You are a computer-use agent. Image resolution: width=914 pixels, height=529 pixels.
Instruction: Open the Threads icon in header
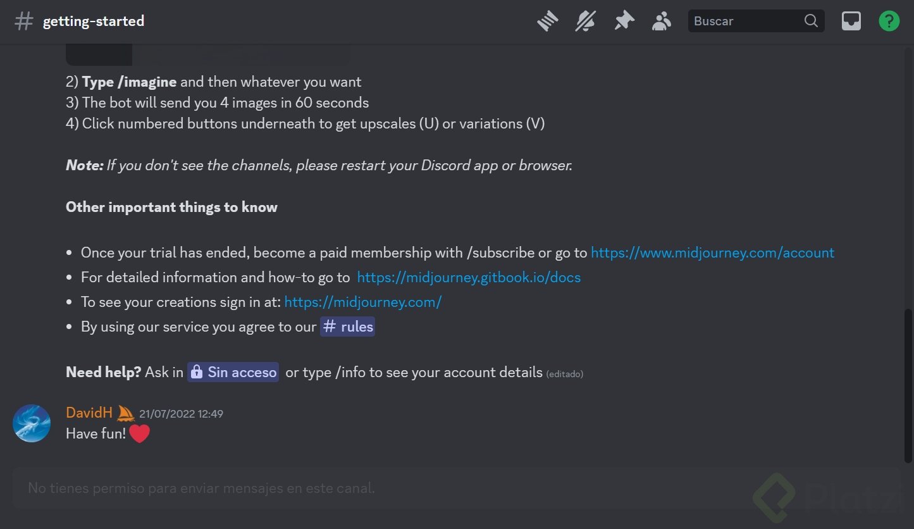coord(548,22)
